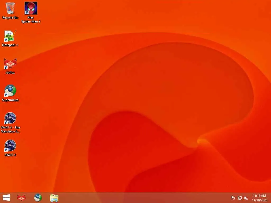Open File Explorer from the taskbar

54,198
